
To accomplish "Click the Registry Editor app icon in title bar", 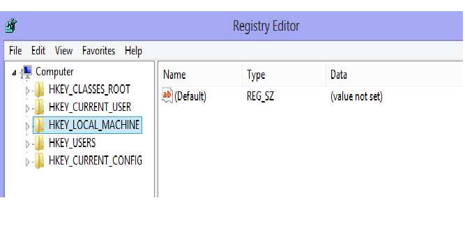I will click(11, 26).
